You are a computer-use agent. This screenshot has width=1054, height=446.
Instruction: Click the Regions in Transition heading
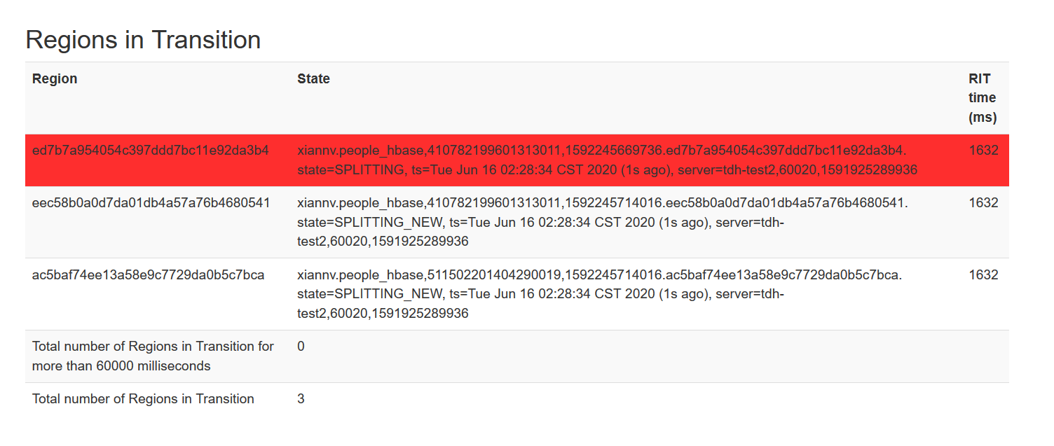[143, 40]
